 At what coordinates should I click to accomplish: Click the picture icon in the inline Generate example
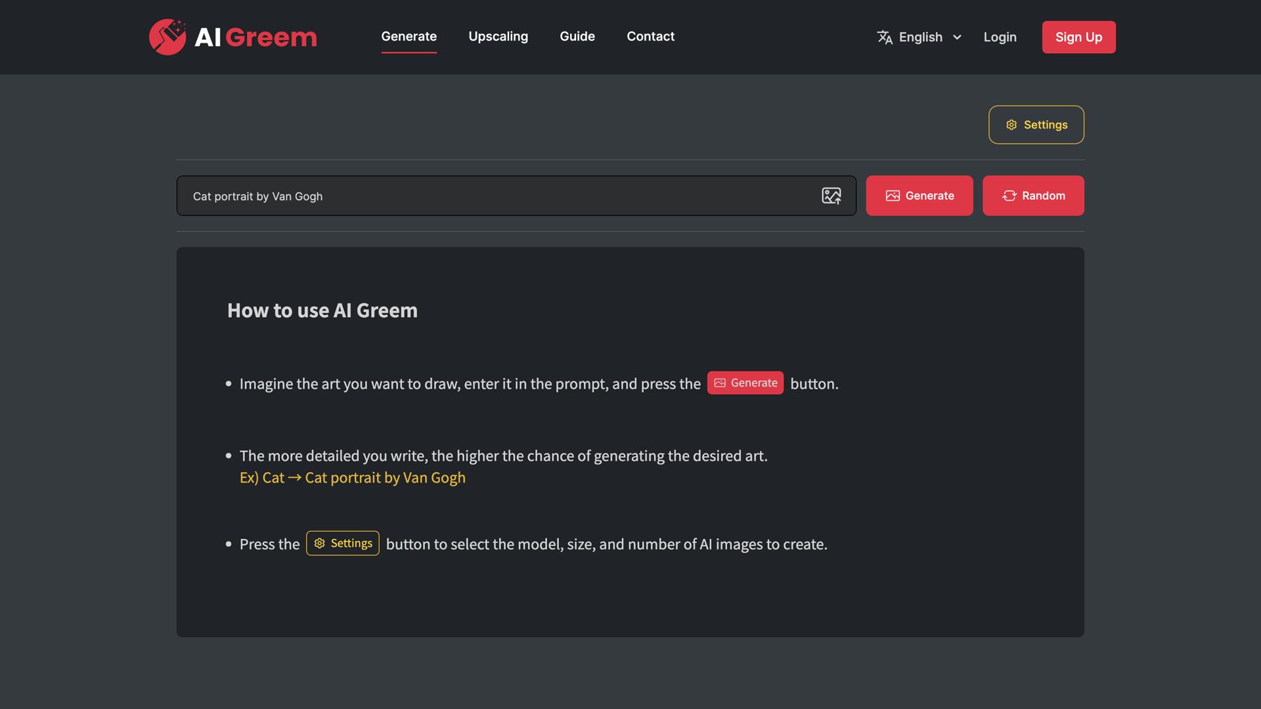click(x=720, y=383)
